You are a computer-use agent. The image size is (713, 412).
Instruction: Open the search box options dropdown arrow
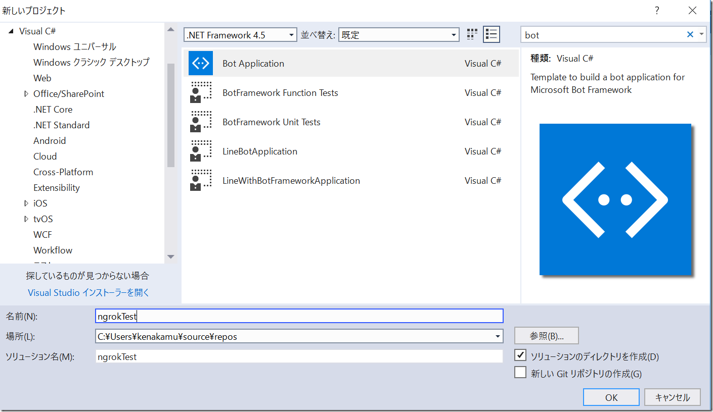point(701,34)
